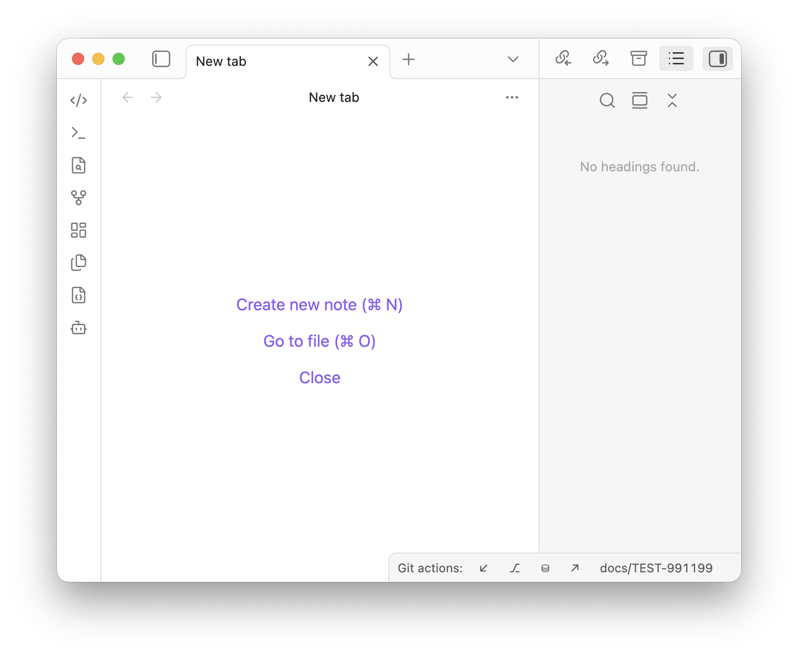
Task: Add a new tab with plus button
Action: pyautogui.click(x=409, y=59)
